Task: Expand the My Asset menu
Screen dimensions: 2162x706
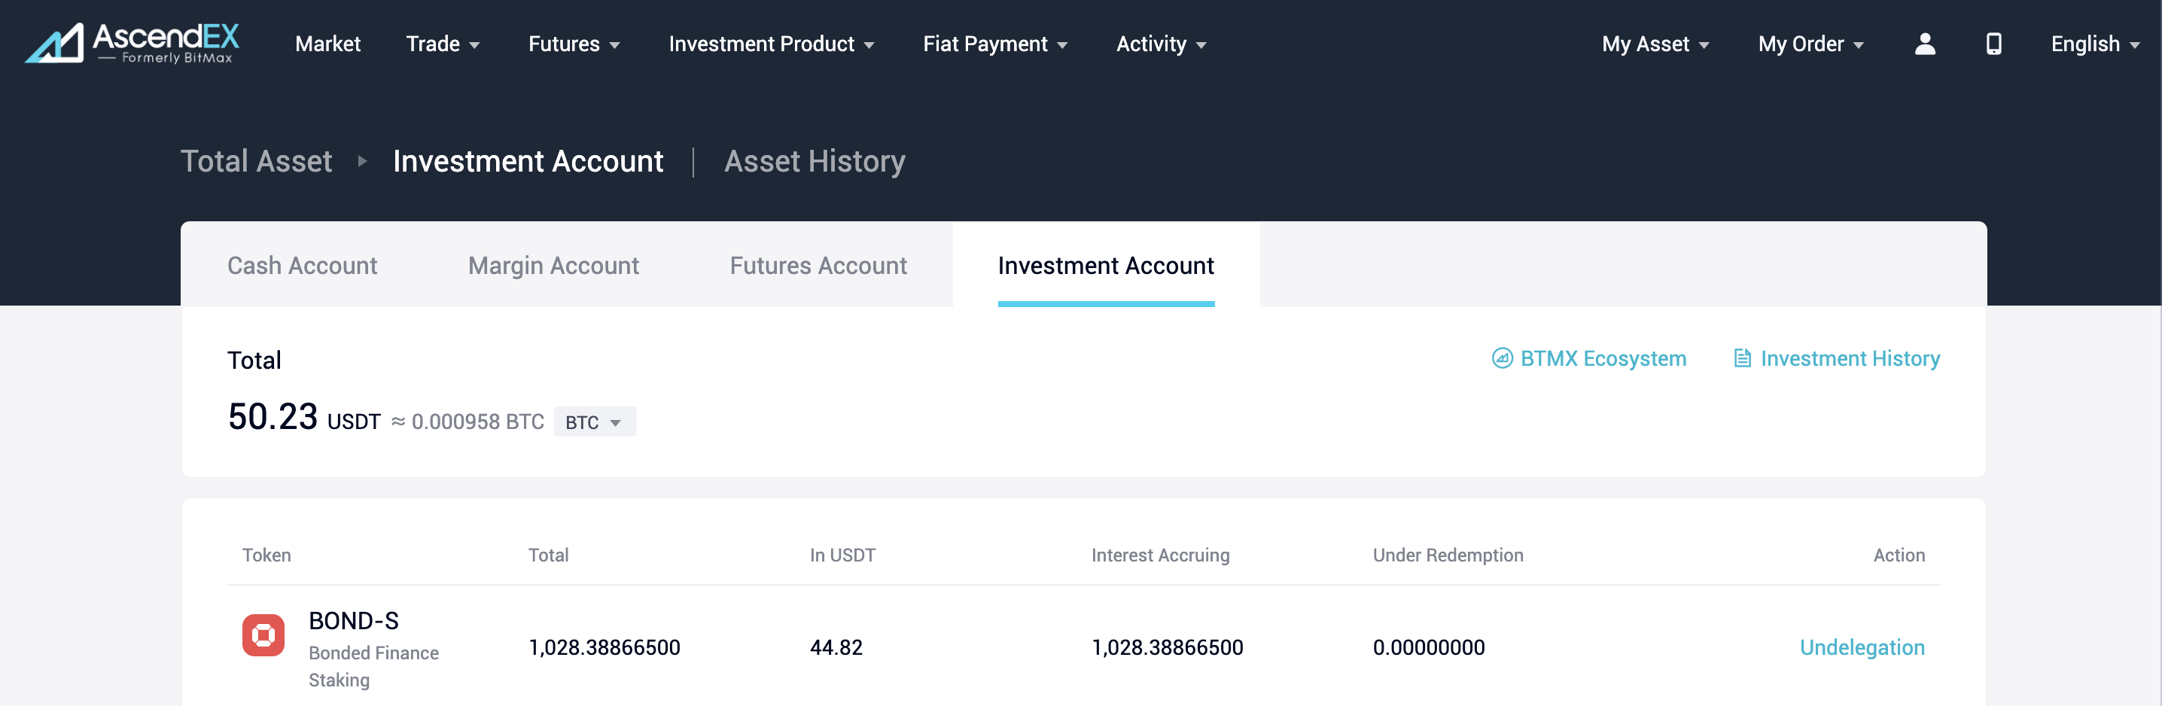Action: (x=1654, y=44)
